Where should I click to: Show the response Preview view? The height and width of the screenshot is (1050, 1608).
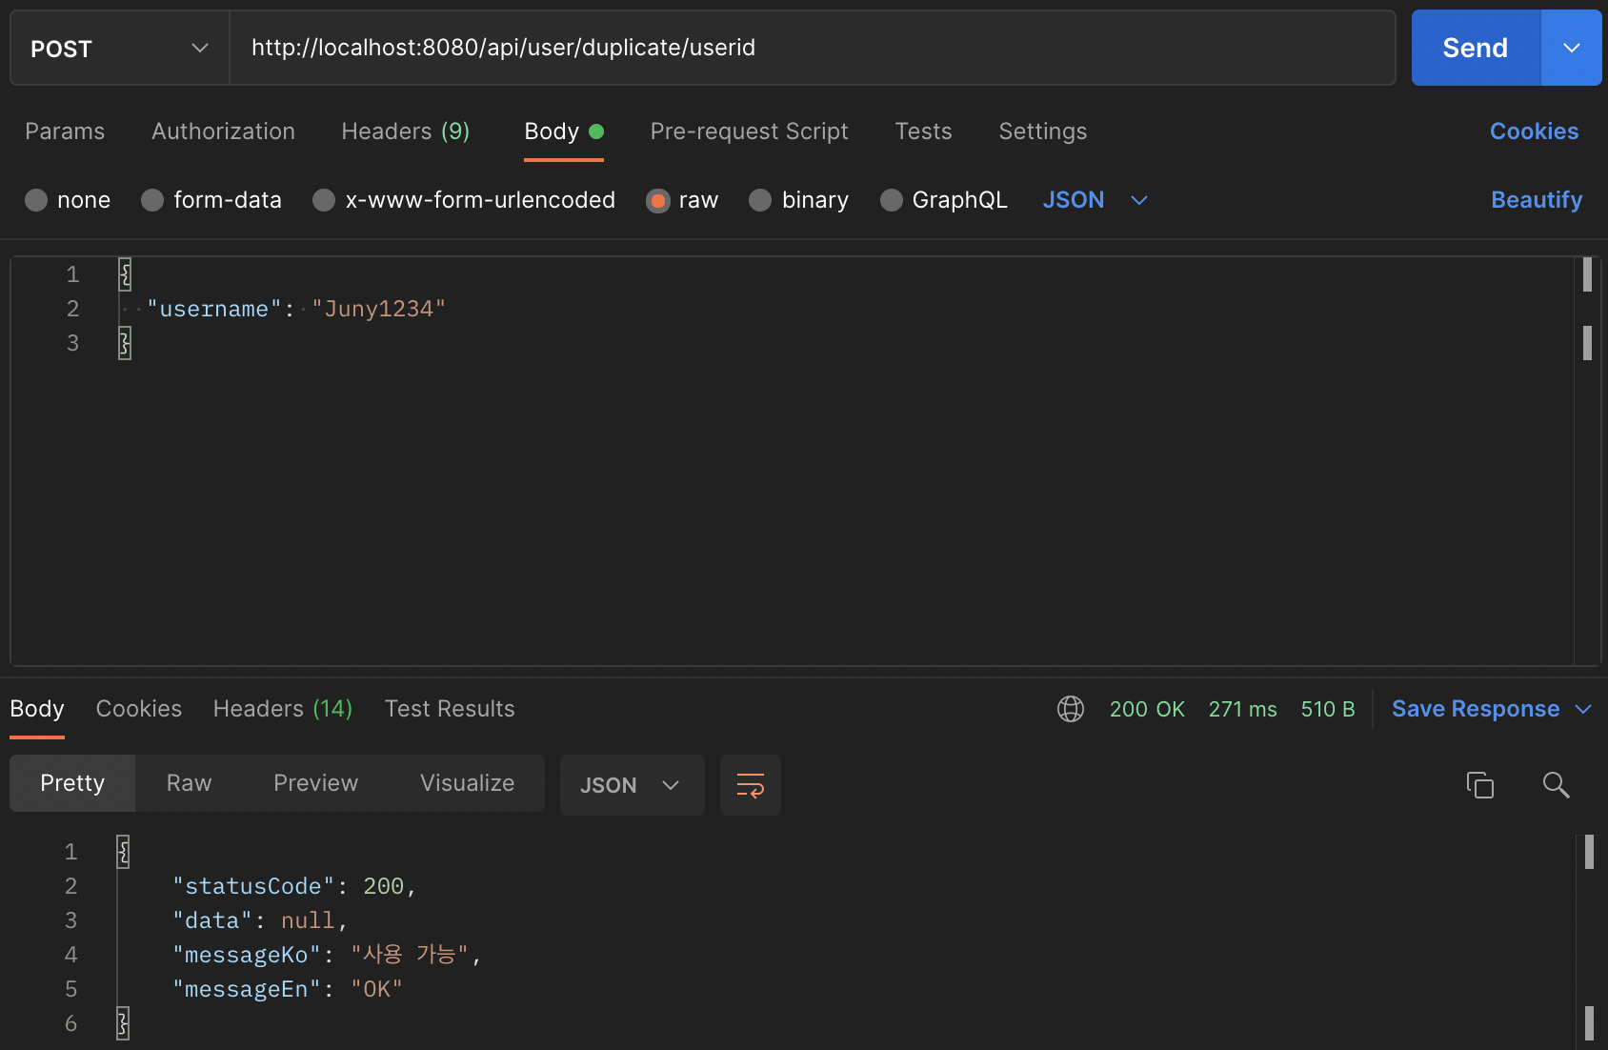(316, 783)
